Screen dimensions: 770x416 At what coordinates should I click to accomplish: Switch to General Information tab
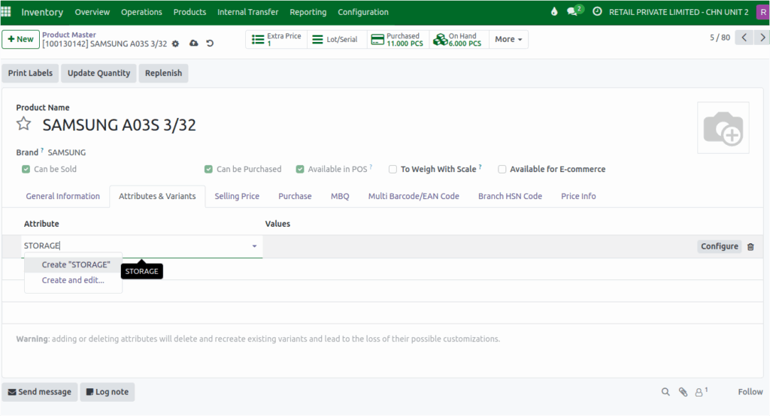point(63,196)
